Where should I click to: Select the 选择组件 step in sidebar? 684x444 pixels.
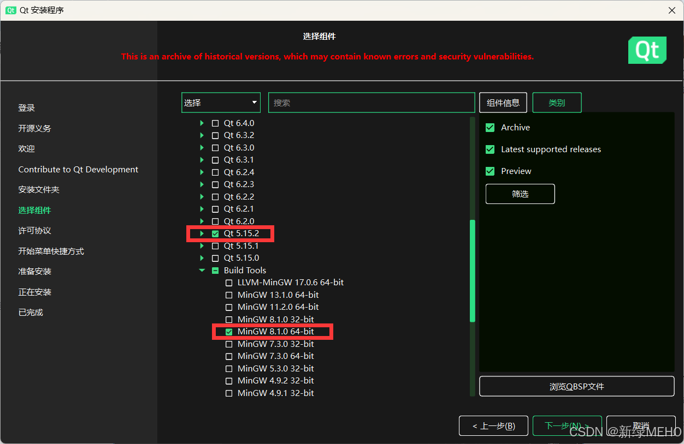click(x=34, y=211)
